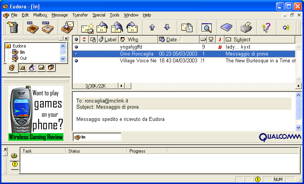
Task: Sort by Subject column header
Action: click(x=260, y=39)
